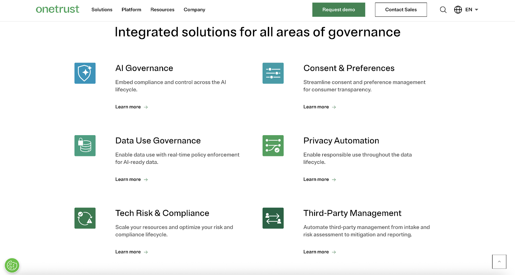Follow Learn more under AI Governance

(128, 107)
